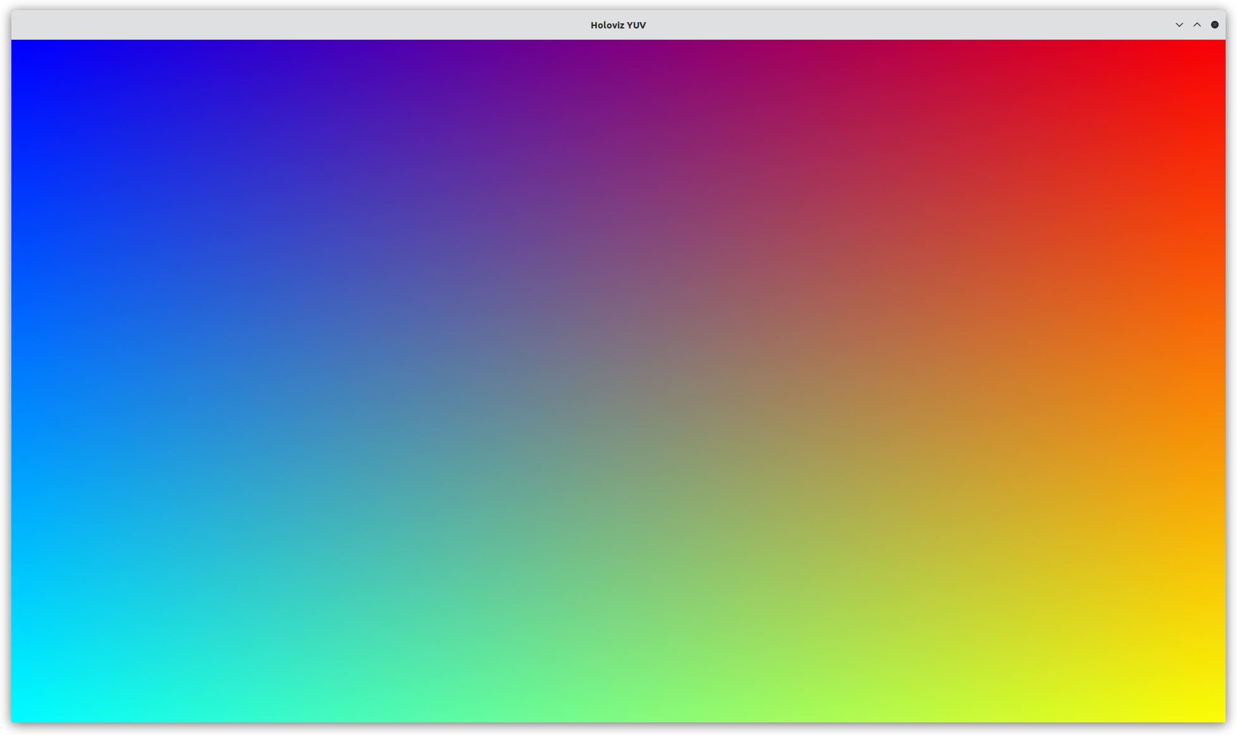Click the maximize caret icon in the title bar
Screen dimensions: 1237x735
coord(1197,25)
